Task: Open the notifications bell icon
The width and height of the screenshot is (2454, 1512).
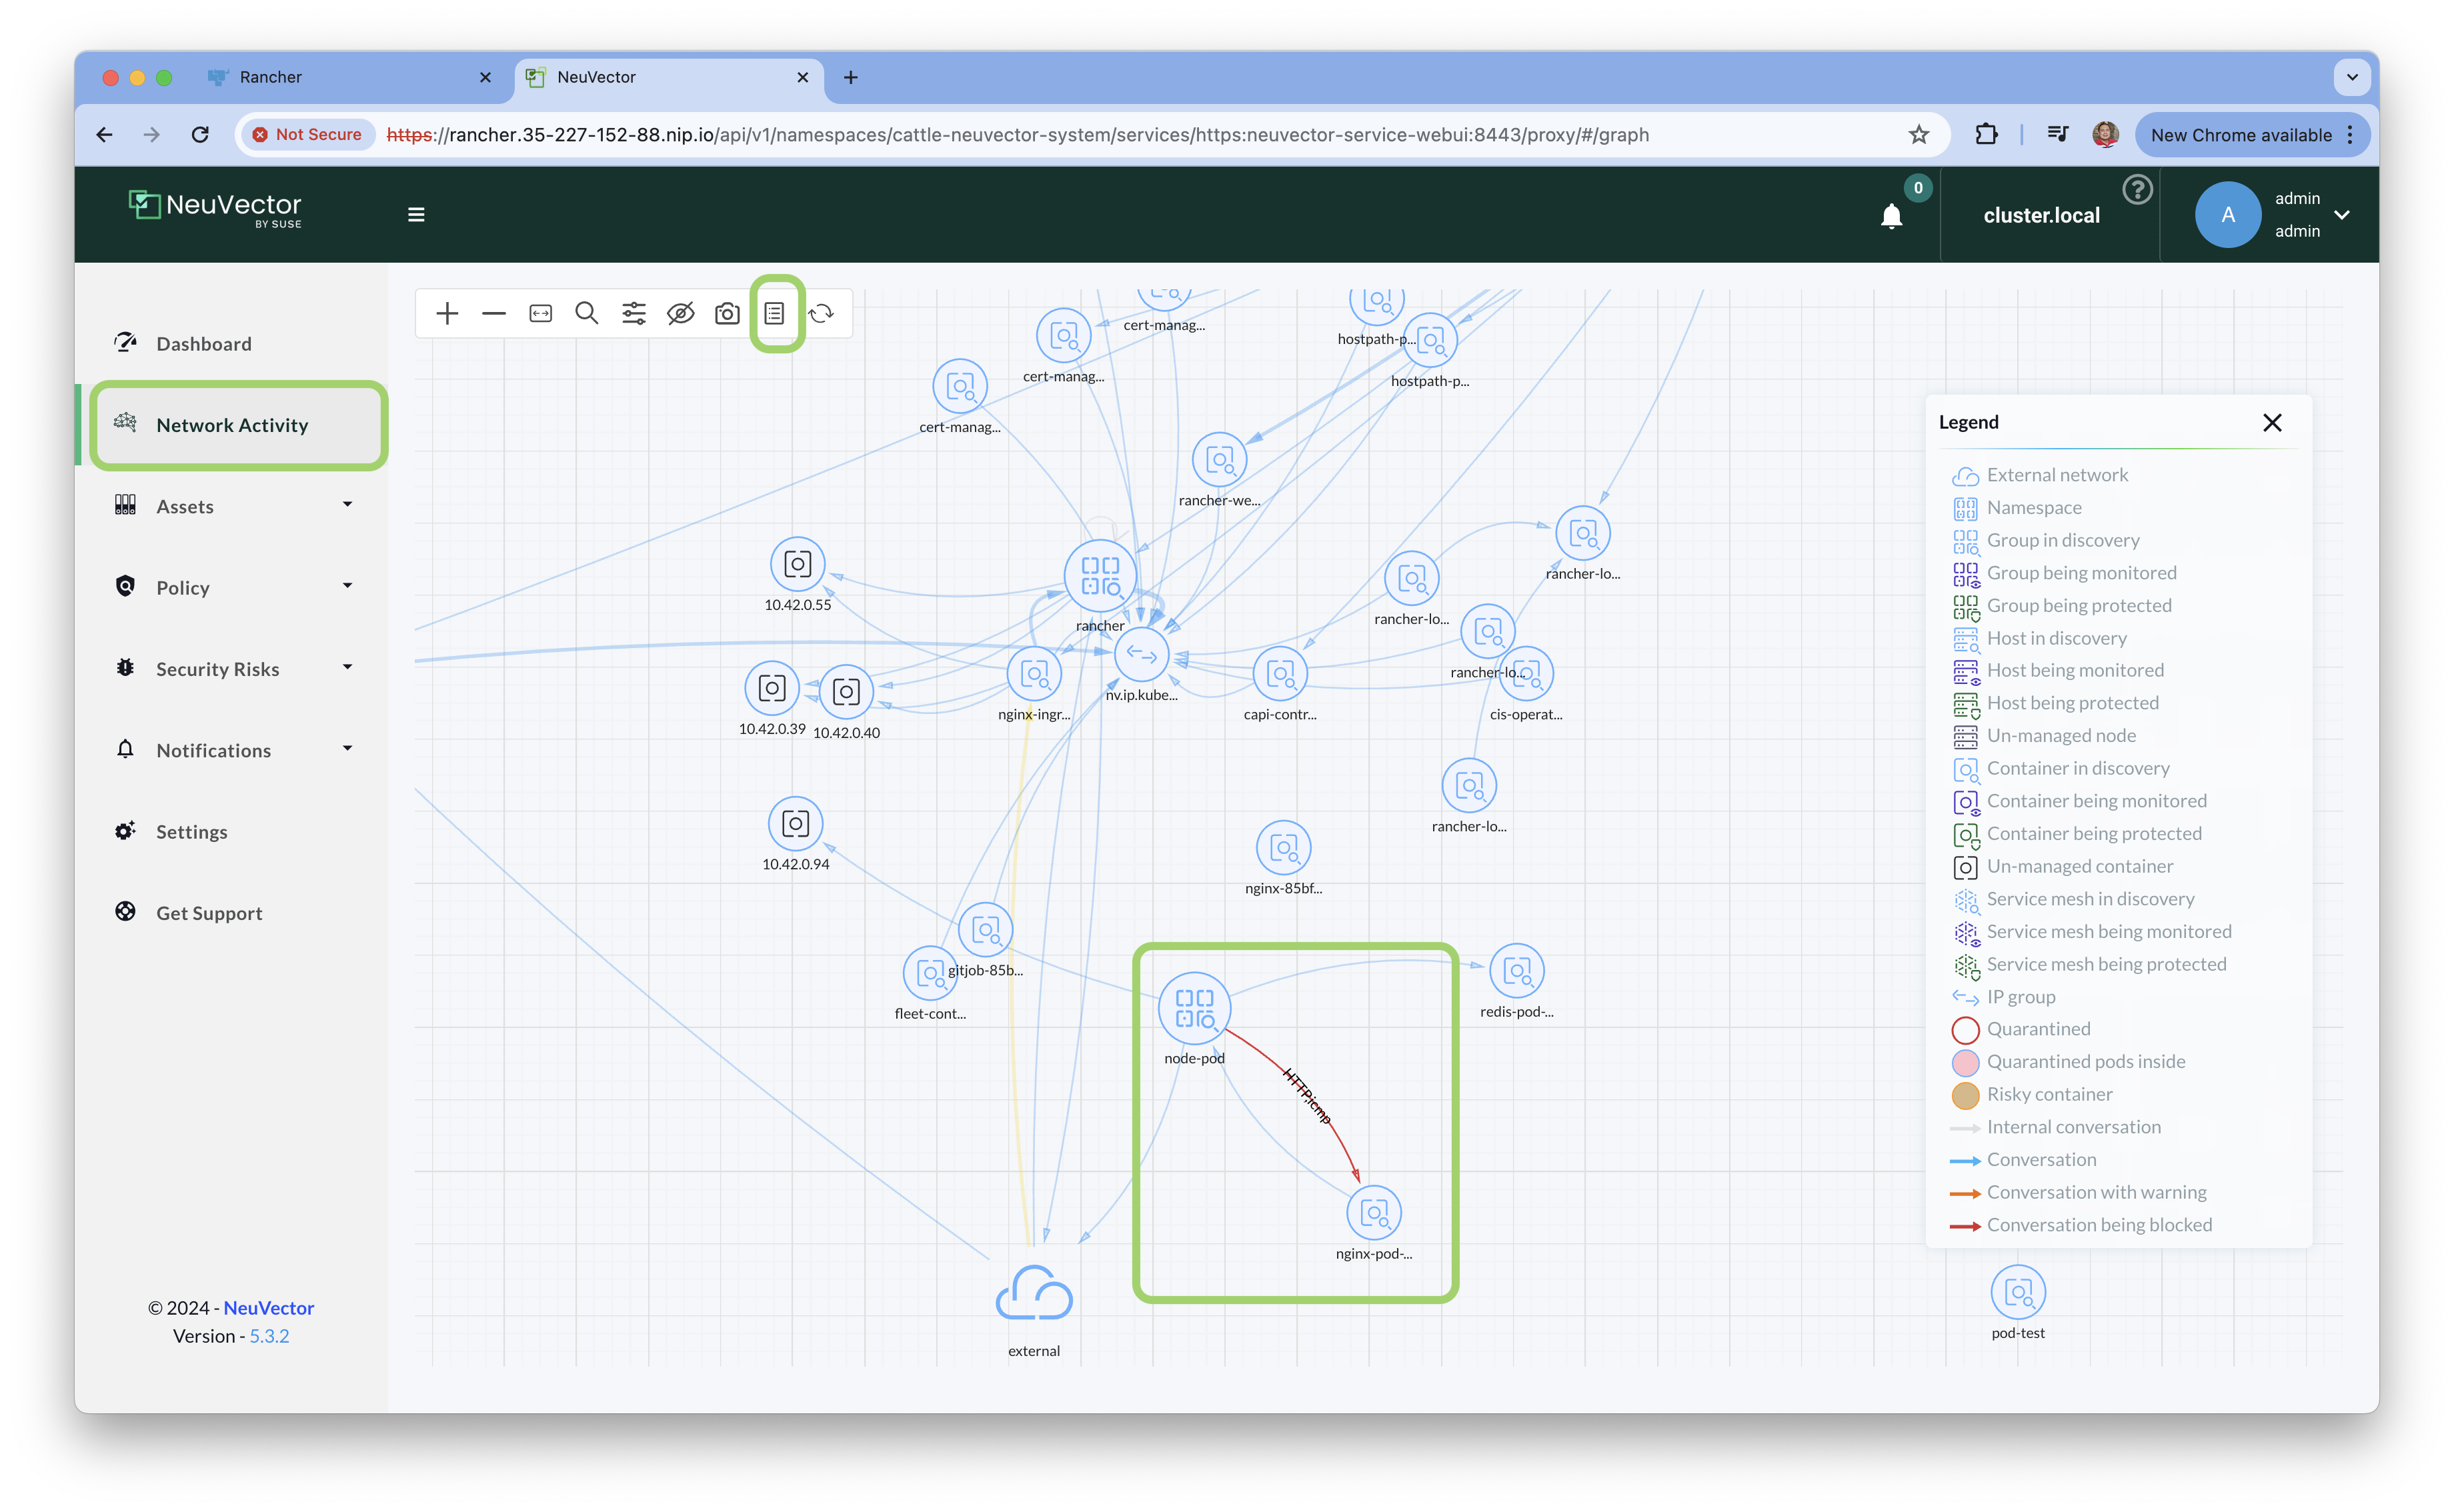Action: [x=1891, y=216]
